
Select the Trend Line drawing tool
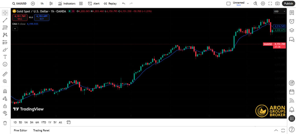coord(5,20)
